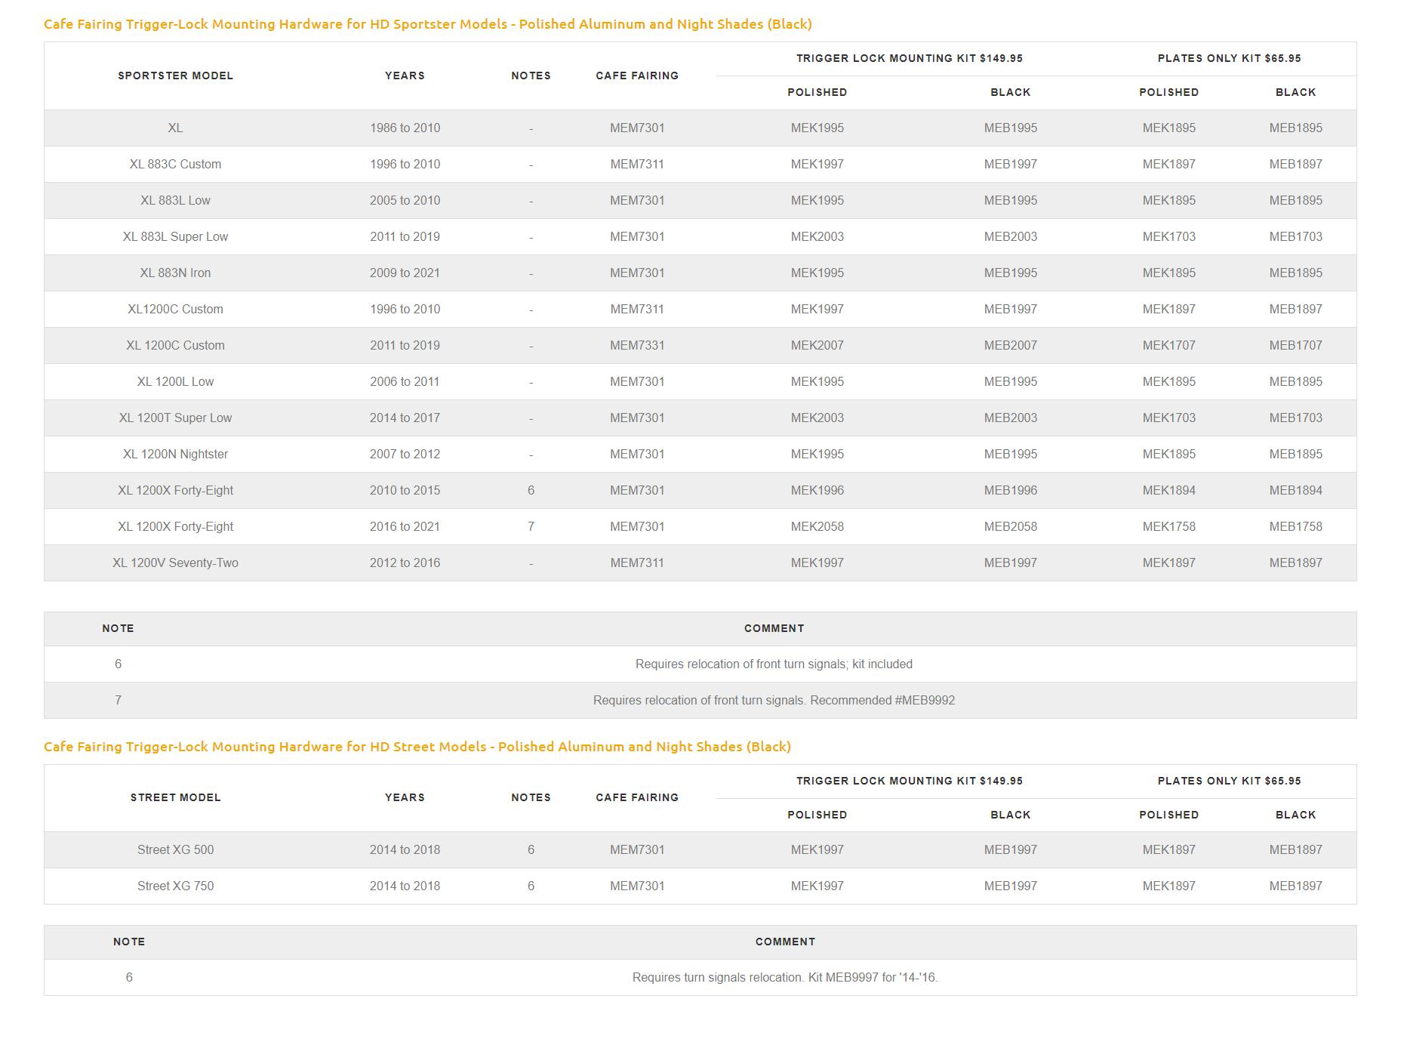Click the MEK1996 part number
The height and width of the screenshot is (1045, 1404).
(817, 490)
